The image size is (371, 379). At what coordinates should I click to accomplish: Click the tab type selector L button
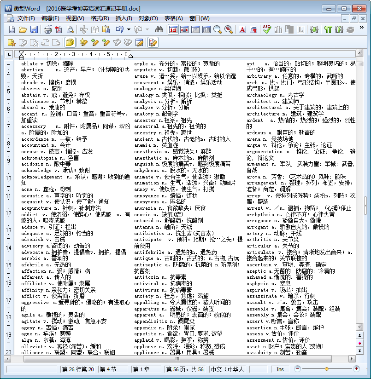9,54
